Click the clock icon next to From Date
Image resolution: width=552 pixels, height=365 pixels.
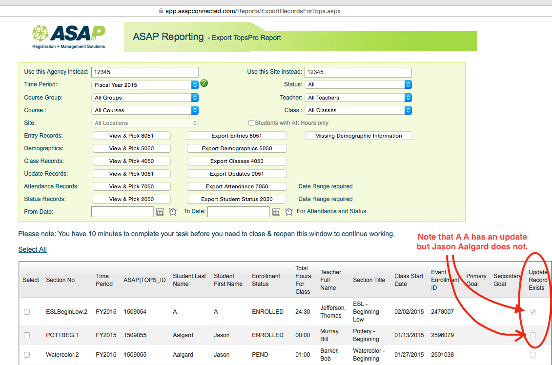click(173, 212)
